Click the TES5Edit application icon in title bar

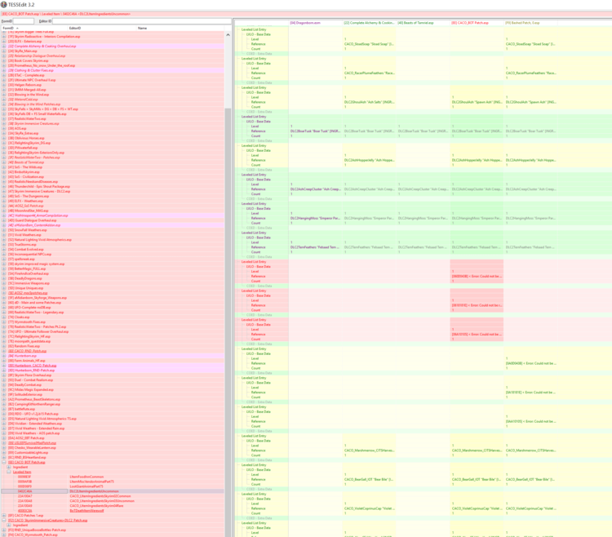tap(3, 5)
